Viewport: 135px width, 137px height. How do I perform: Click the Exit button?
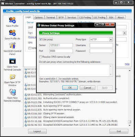tap(119, 131)
